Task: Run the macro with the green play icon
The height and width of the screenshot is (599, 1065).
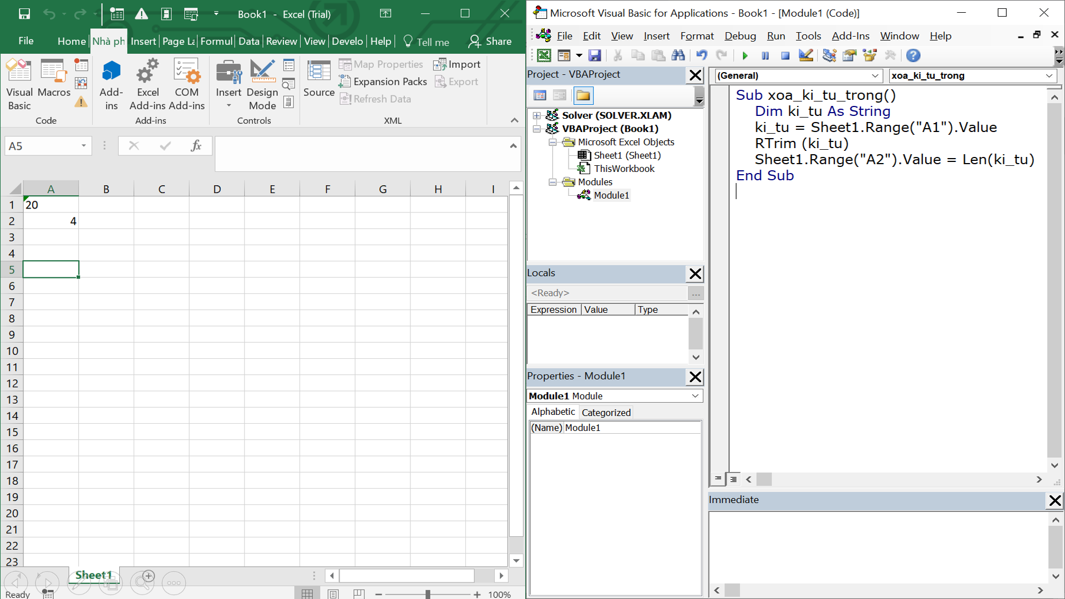Action: click(745, 55)
